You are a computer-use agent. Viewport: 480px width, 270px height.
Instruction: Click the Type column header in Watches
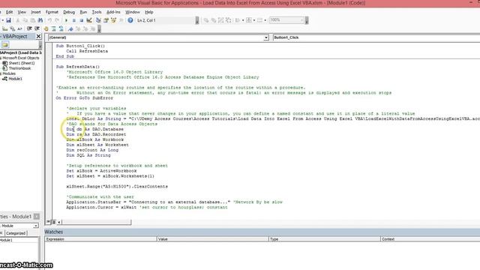325,239
